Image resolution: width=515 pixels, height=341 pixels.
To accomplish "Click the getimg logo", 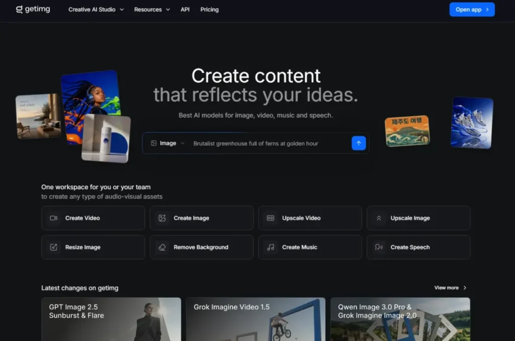I will pos(33,9).
